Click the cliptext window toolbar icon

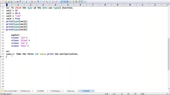click(x=73, y=2)
